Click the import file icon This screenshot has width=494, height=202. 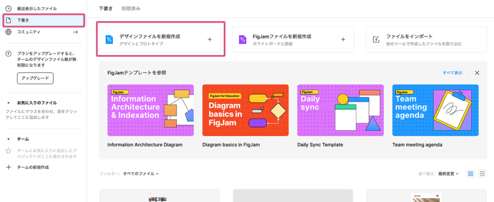[376, 40]
